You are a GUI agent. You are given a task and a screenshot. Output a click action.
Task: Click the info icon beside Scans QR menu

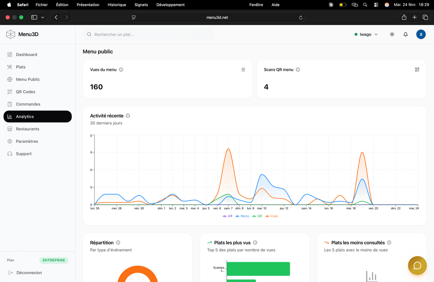click(298, 70)
